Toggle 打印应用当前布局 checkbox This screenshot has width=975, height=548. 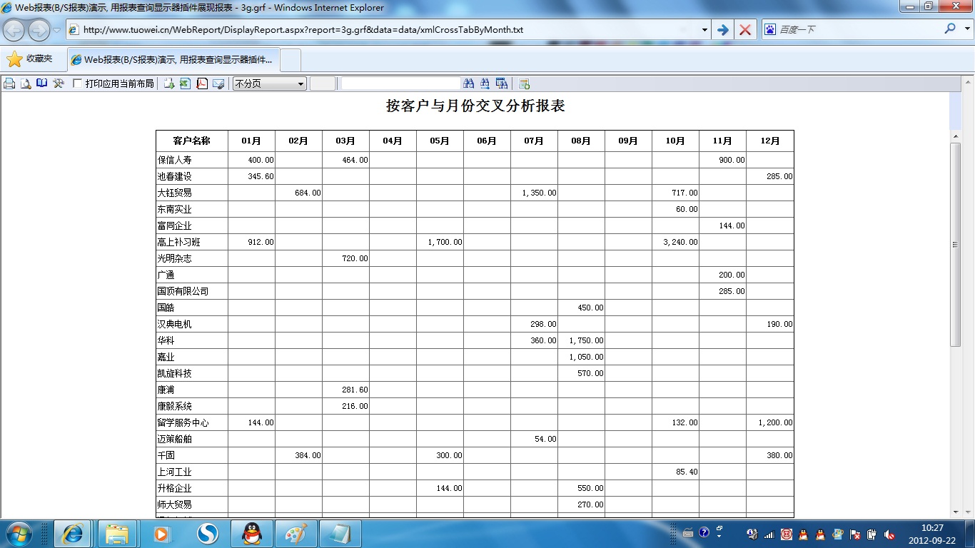tap(78, 83)
